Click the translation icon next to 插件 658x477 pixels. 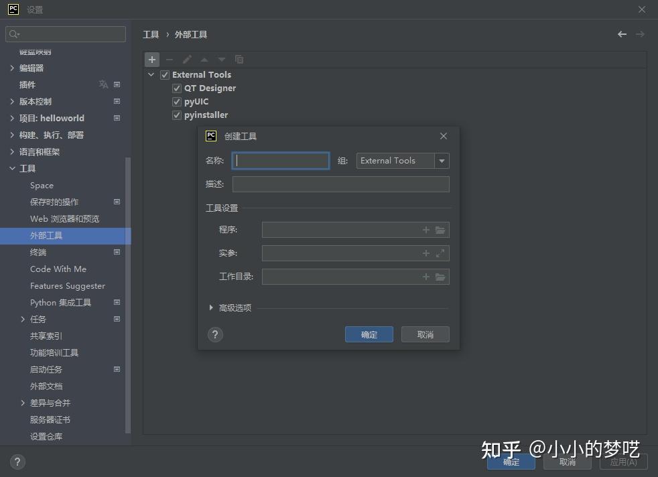103,84
